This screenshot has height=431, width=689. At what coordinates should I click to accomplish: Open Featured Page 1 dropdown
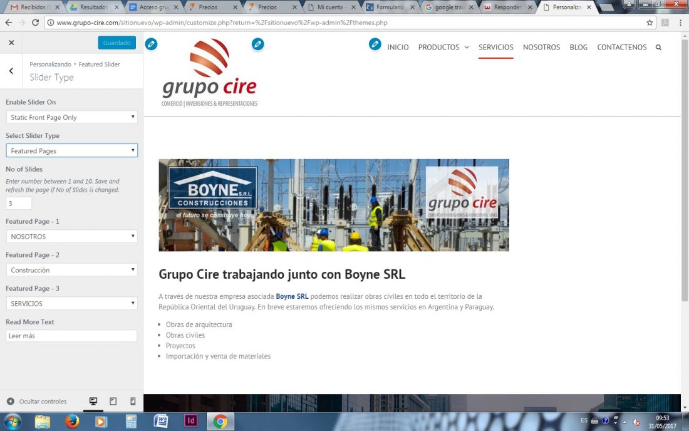(x=71, y=236)
